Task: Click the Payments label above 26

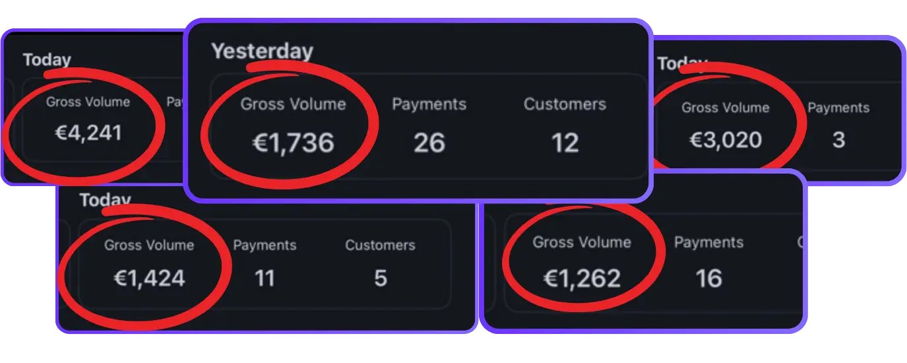Action: coord(429,104)
